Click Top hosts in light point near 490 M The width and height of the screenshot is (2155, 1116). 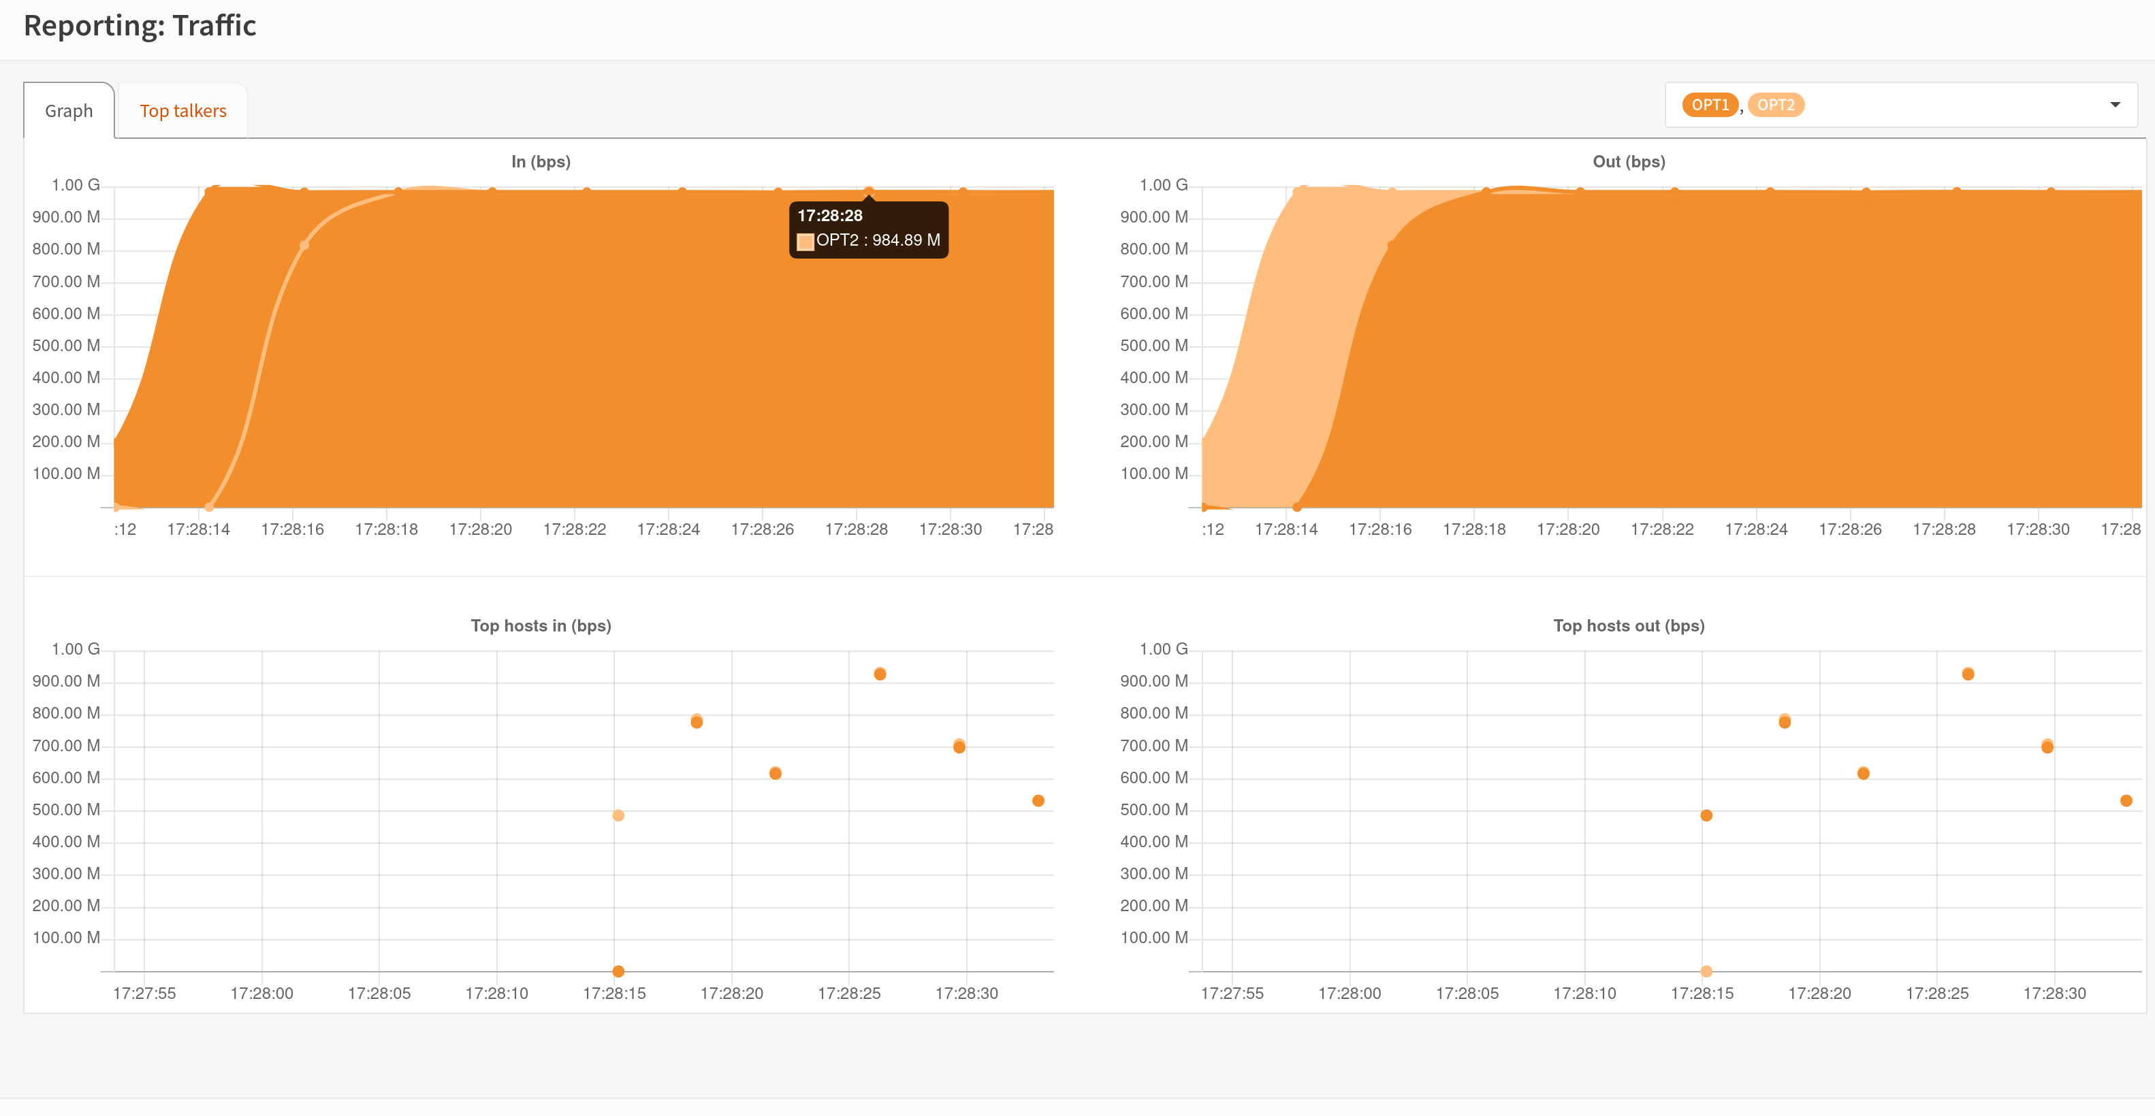click(618, 815)
